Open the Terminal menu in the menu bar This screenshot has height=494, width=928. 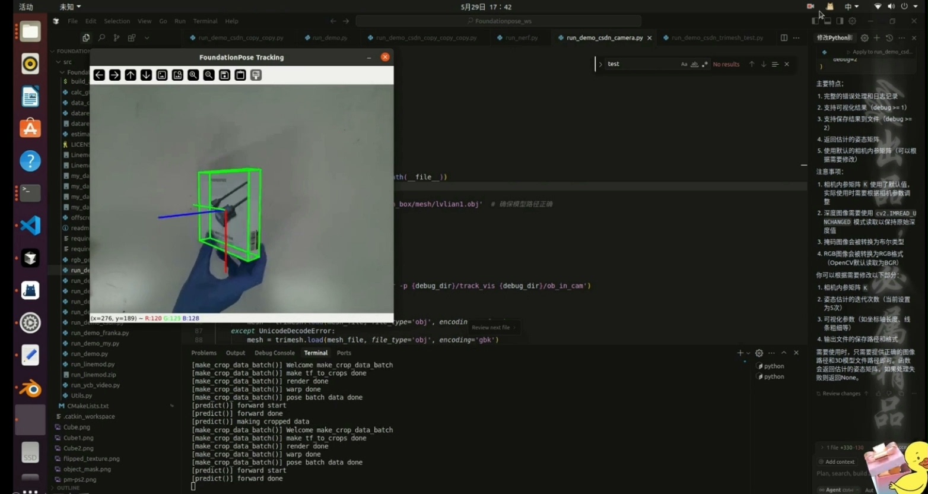205,21
